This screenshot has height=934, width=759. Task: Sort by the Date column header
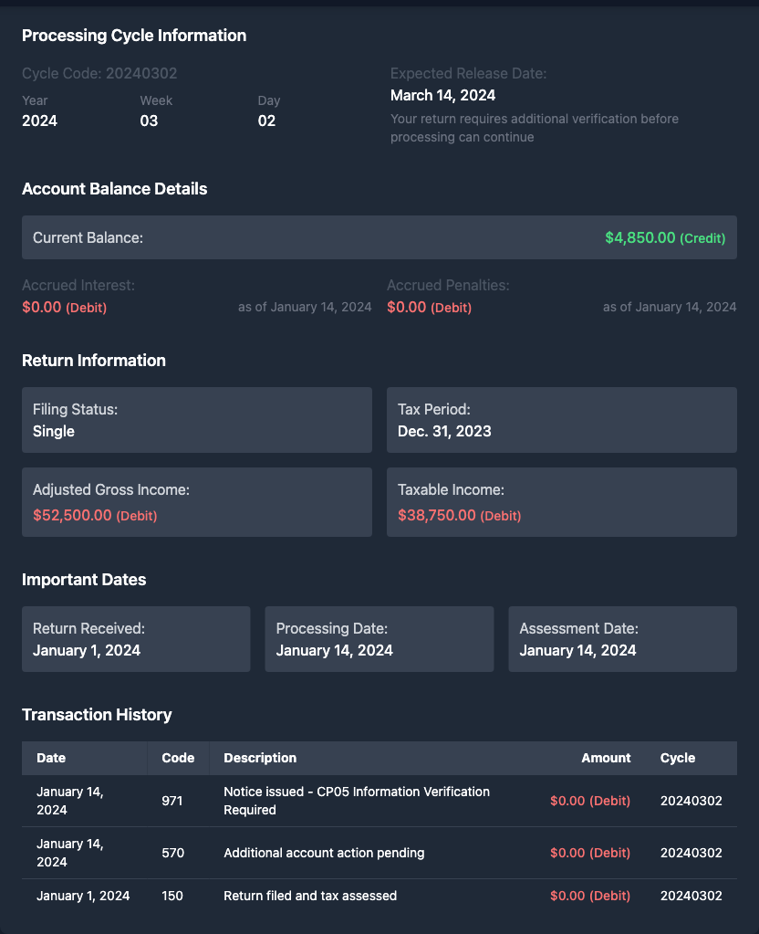coord(51,758)
